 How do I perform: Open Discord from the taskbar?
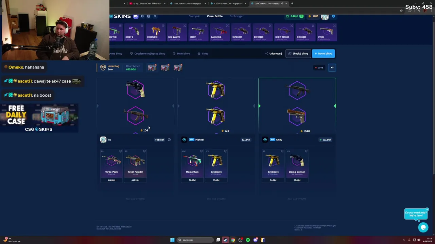click(x=255, y=240)
